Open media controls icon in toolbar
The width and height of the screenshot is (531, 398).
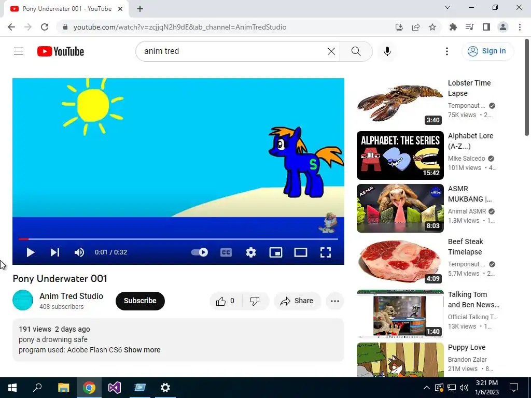tap(470, 27)
